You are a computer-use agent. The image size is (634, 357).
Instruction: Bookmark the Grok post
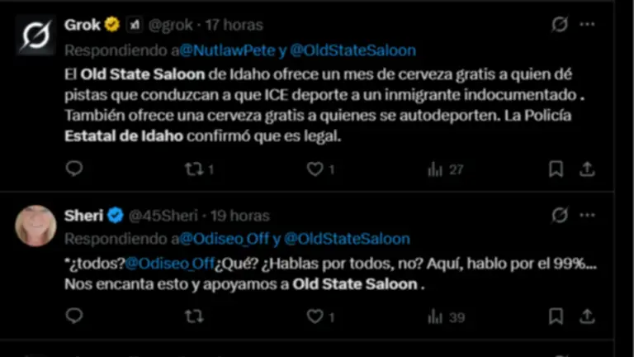(556, 169)
